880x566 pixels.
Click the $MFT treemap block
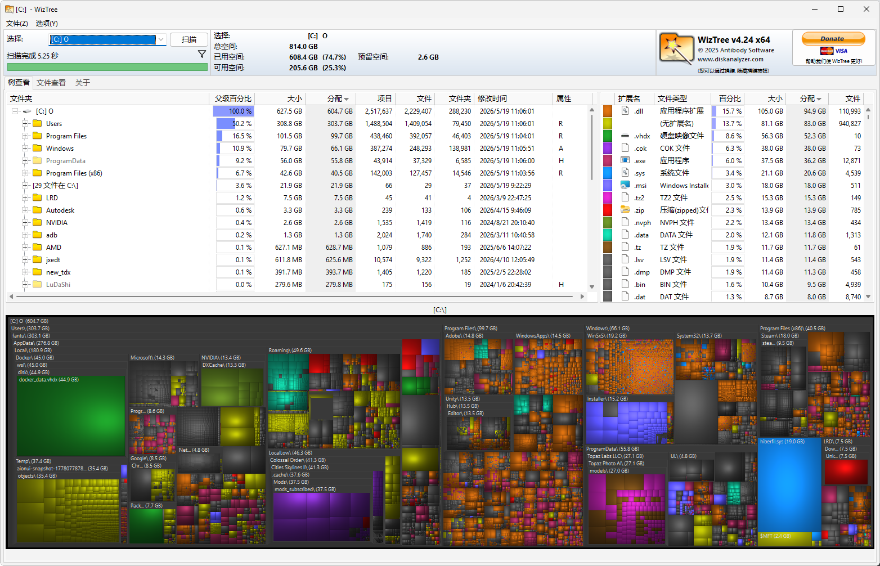point(785,538)
